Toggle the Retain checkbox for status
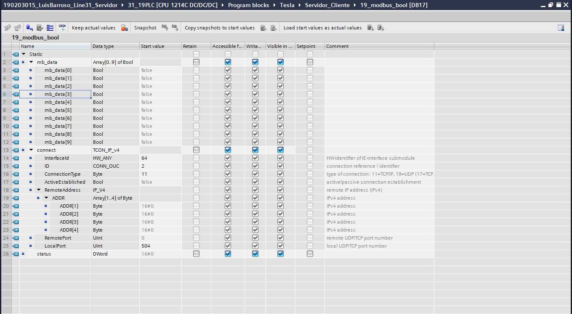Viewport: 572px width, 314px height. [x=196, y=254]
